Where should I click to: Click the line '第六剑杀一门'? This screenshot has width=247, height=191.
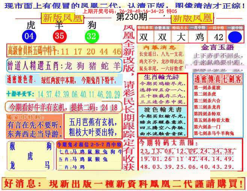click(x=207, y=127)
